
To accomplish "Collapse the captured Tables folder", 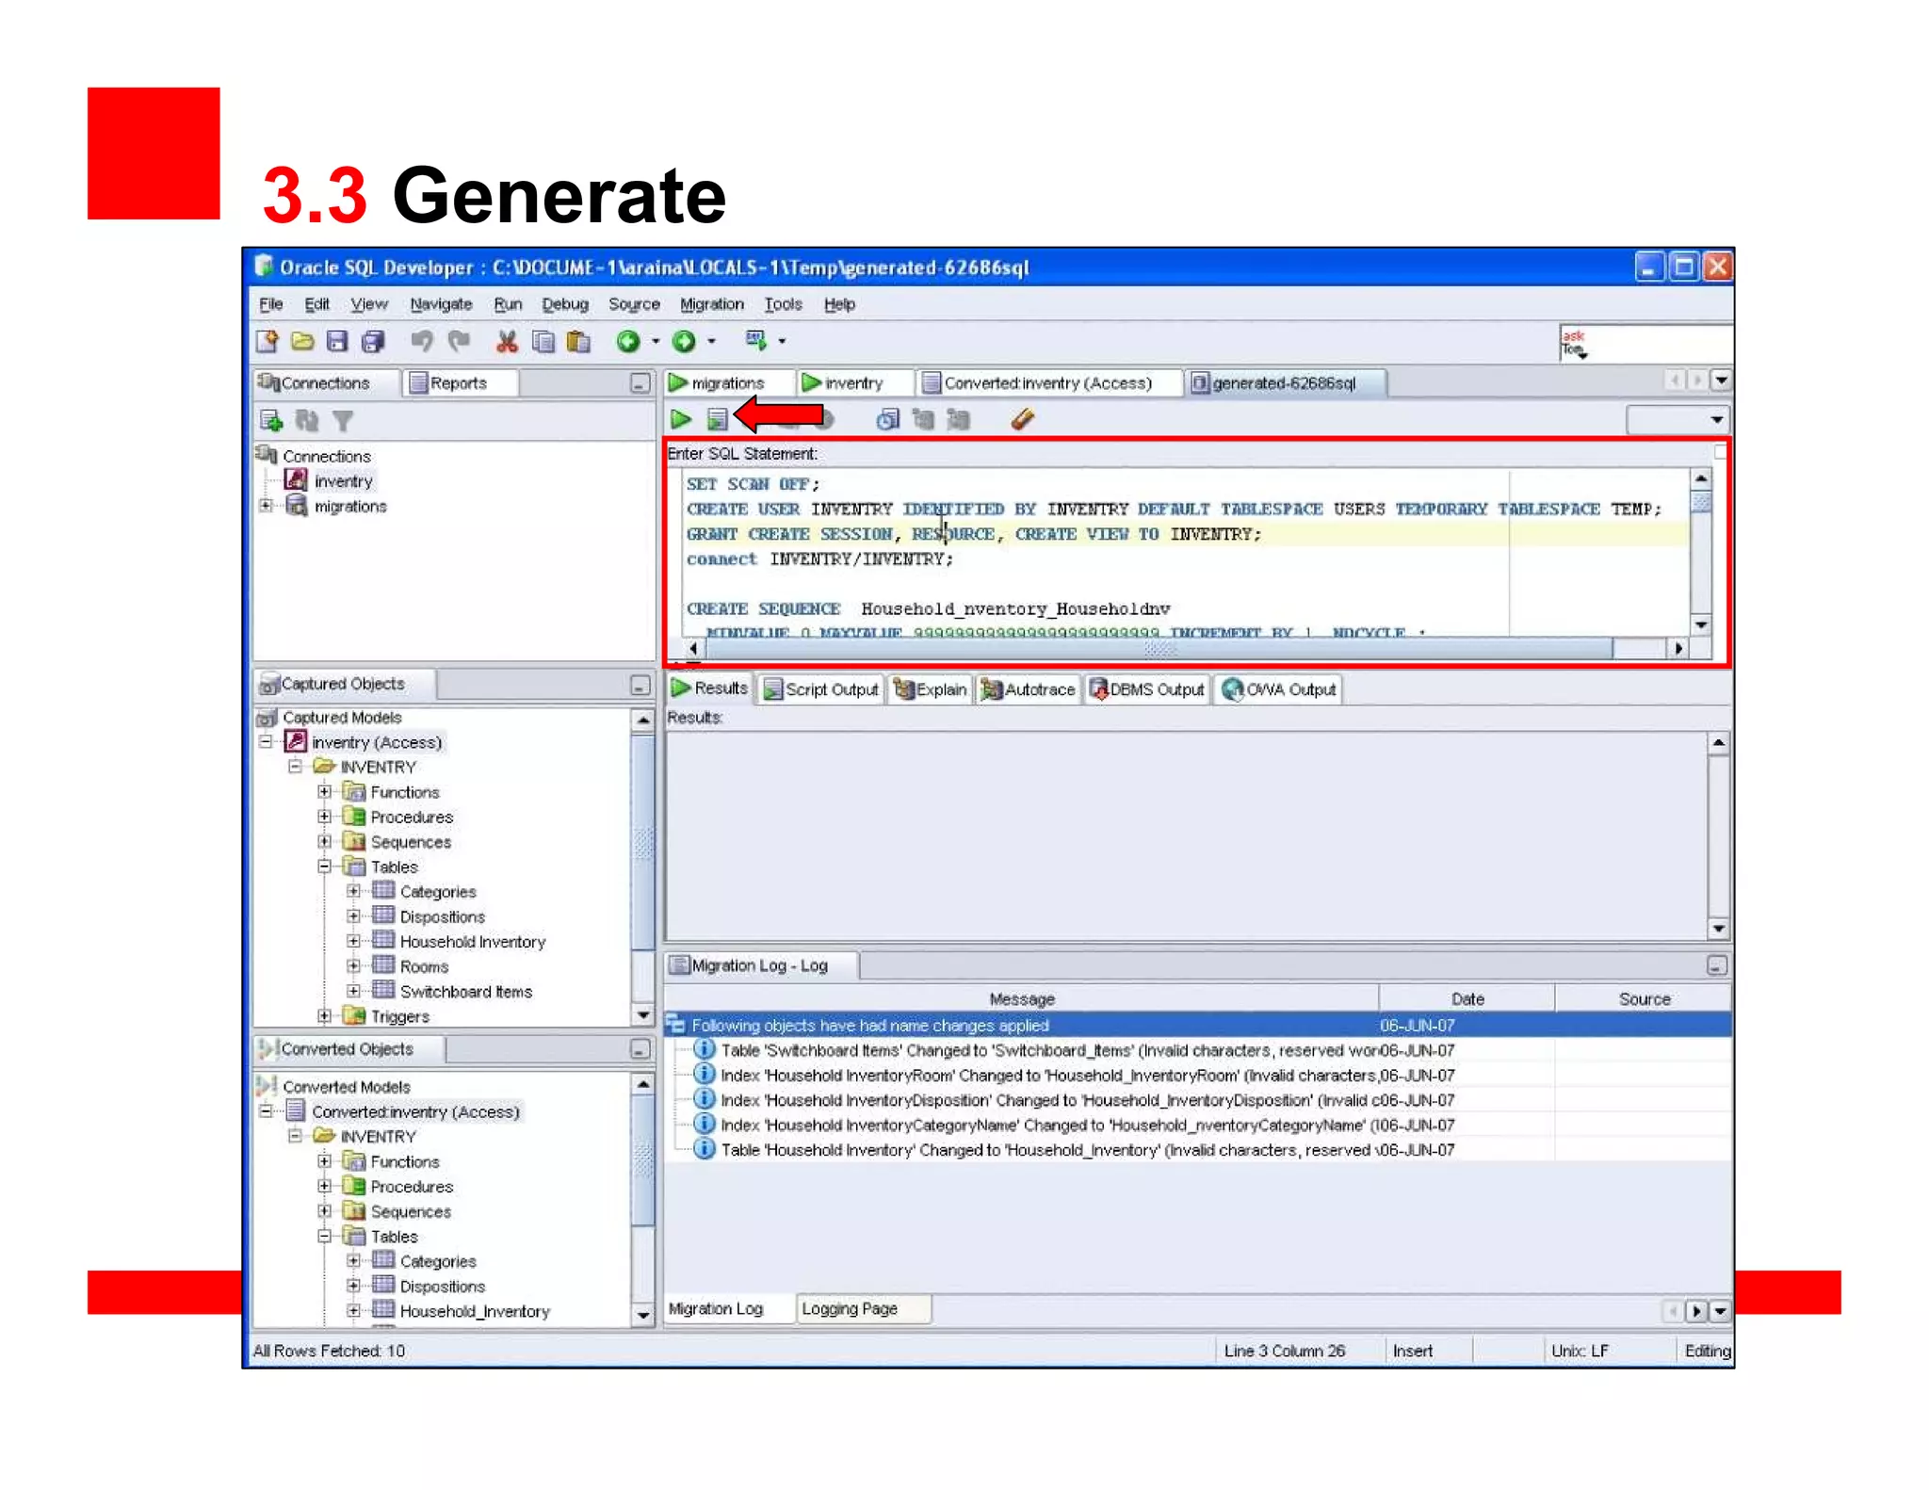I will (x=325, y=866).
